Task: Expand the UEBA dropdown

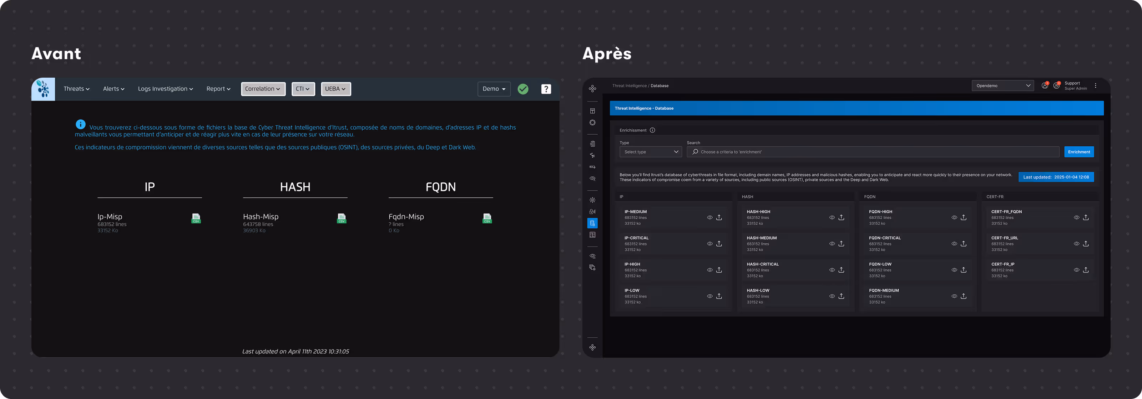Action: point(335,89)
